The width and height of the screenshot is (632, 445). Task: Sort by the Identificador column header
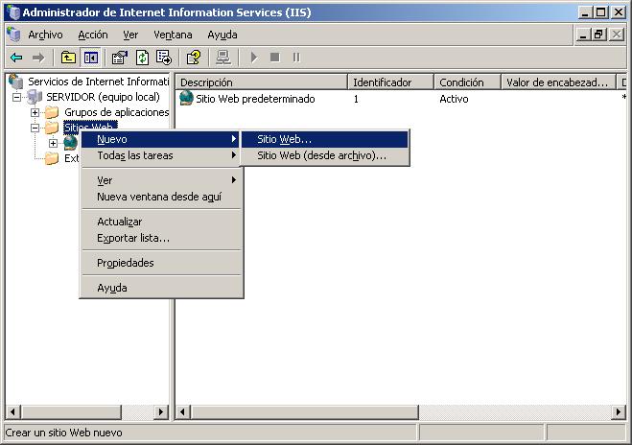390,82
